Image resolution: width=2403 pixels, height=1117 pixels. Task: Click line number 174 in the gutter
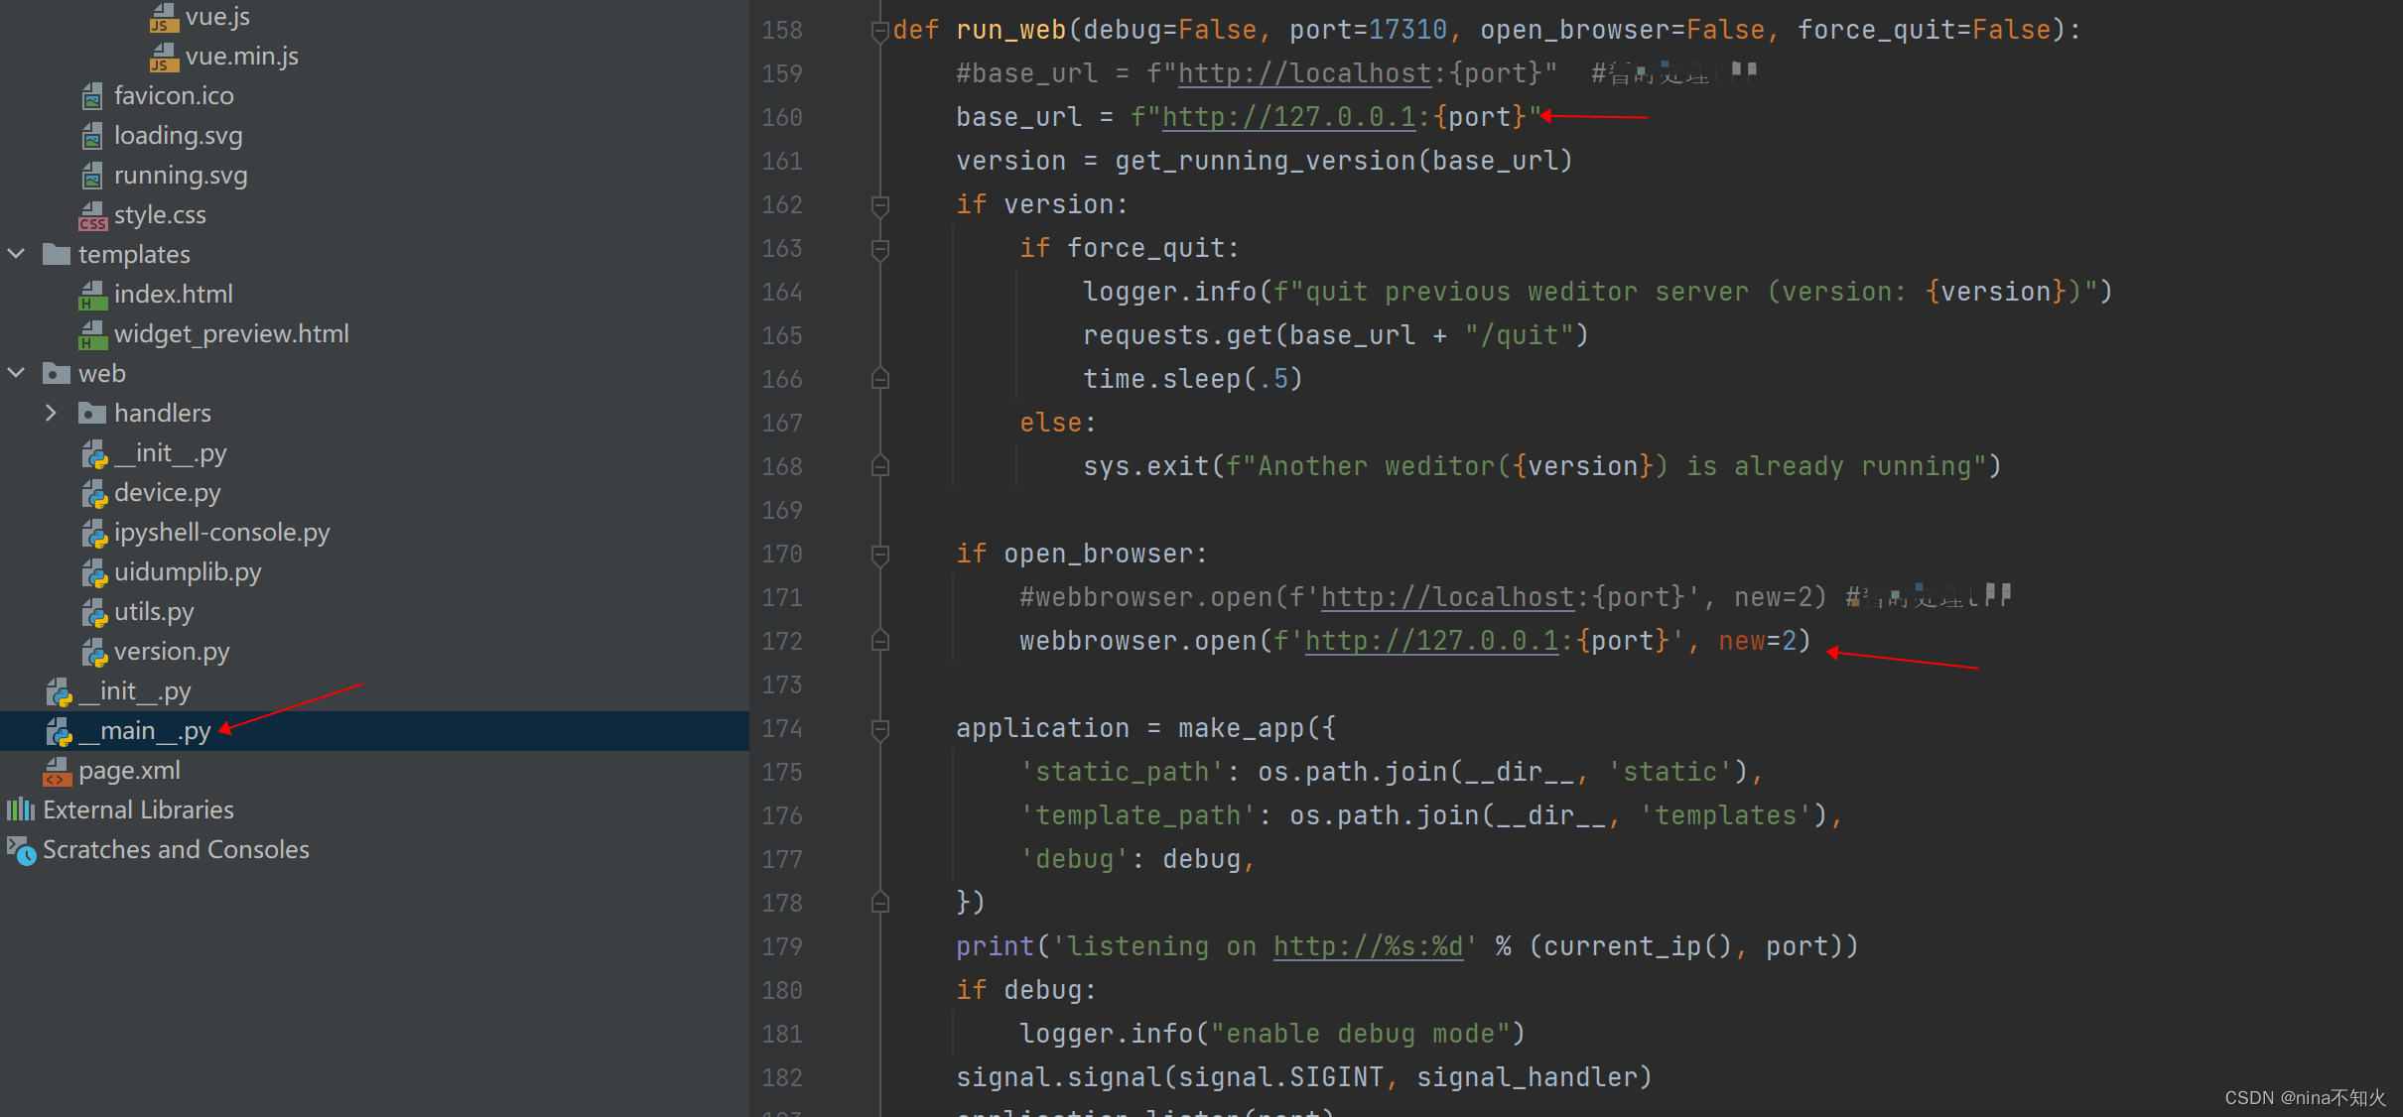pyautogui.click(x=781, y=728)
